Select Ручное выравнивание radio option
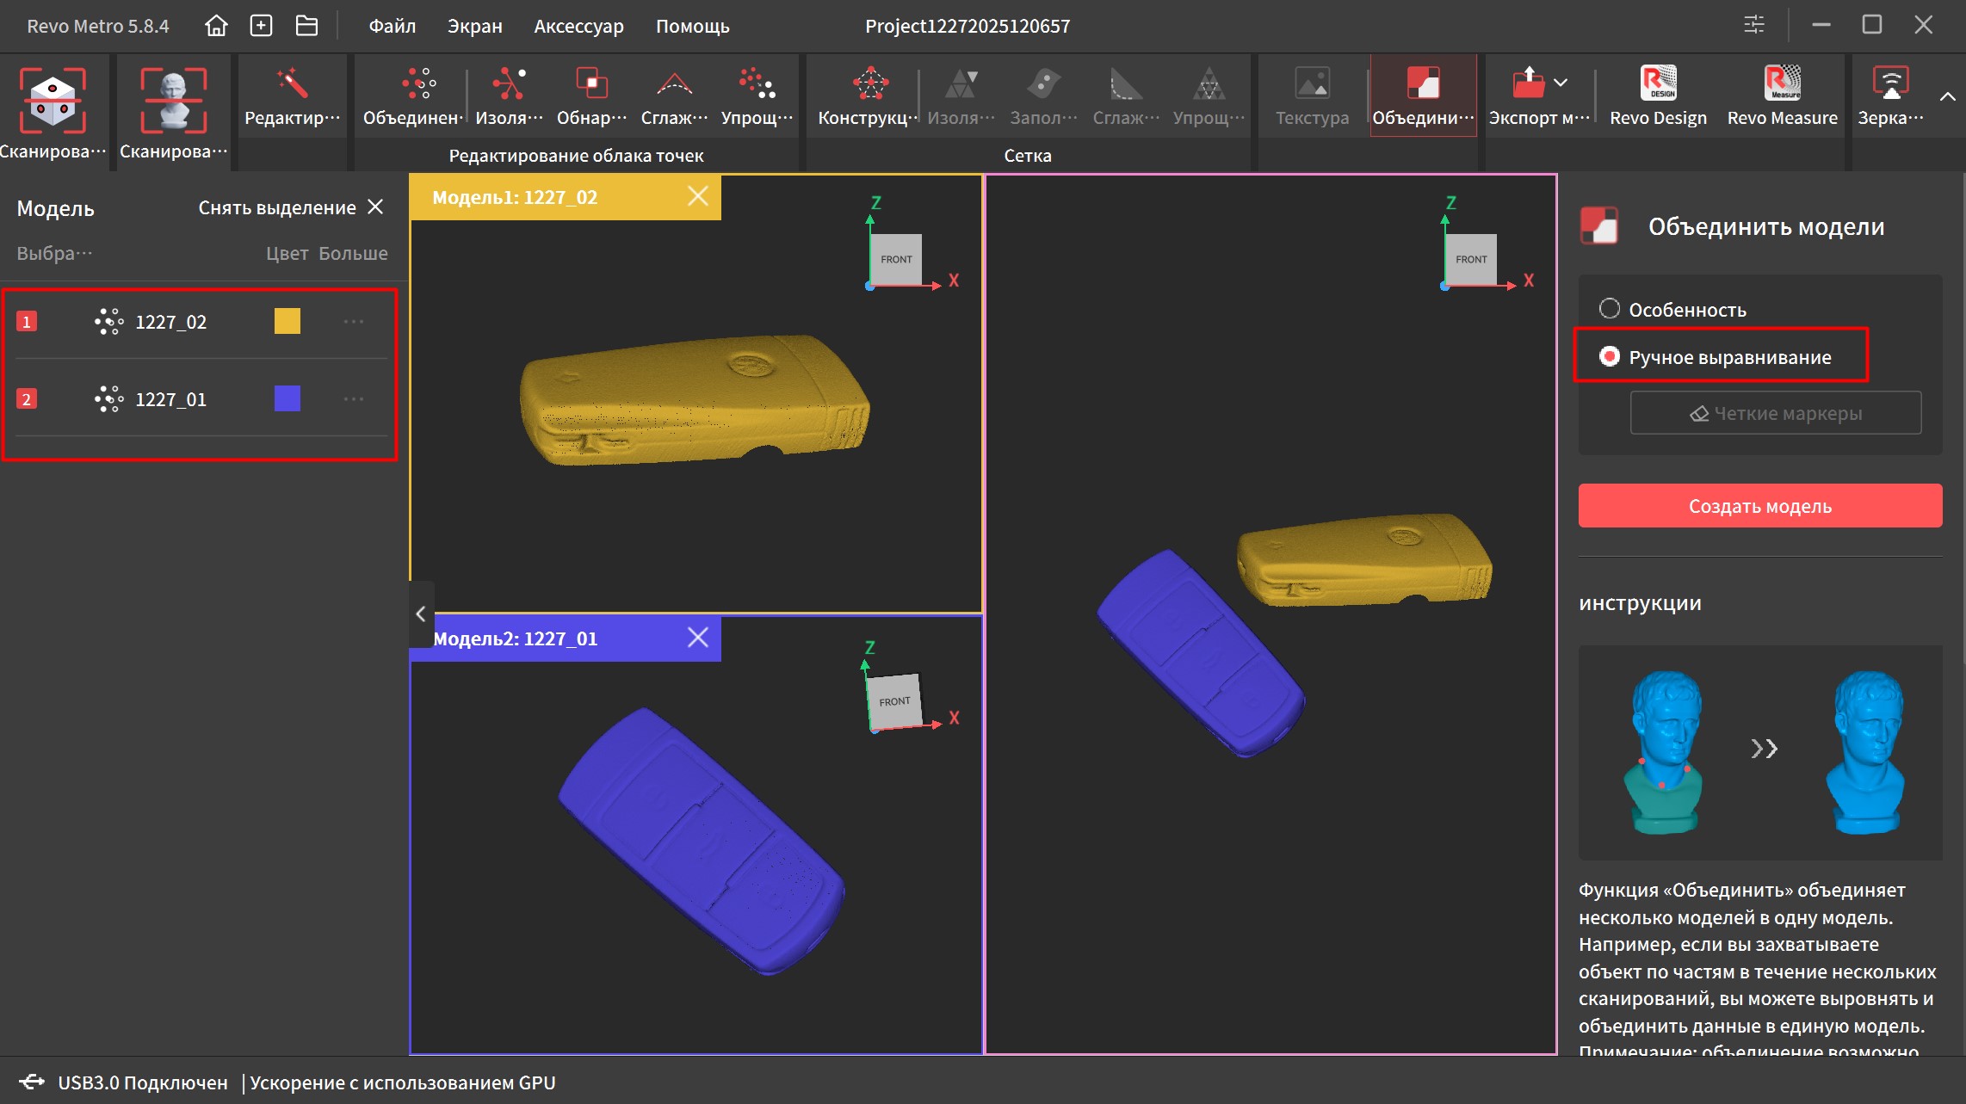Image resolution: width=1966 pixels, height=1104 pixels. [1609, 356]
